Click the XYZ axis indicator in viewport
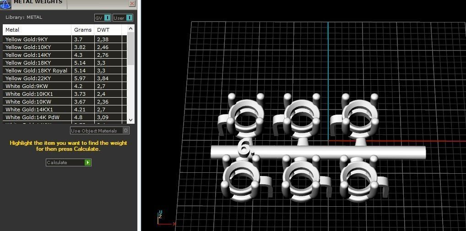Image resolution: width=466 pixels, height=231 pixels. (166, 218)
